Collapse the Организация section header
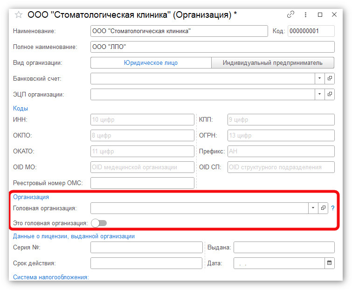This screenshot has width=352, height=290. coord(31,197)
